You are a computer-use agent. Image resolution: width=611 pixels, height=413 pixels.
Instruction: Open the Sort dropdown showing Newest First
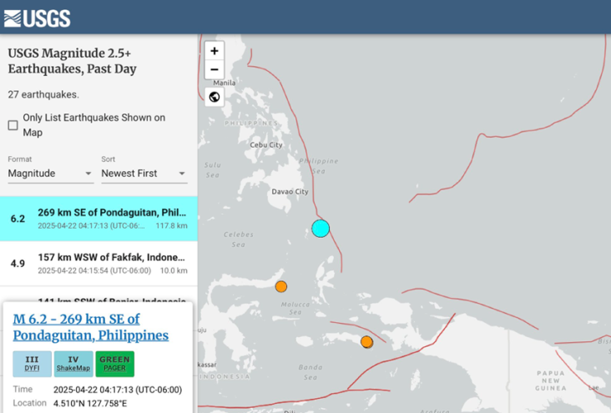click(144, 174)
